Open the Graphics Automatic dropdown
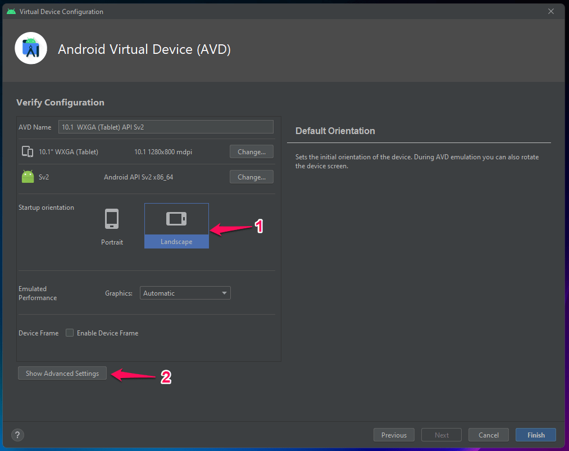 185,293
